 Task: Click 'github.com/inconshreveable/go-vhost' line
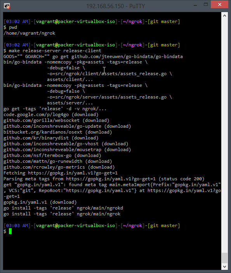click(66, 144)
